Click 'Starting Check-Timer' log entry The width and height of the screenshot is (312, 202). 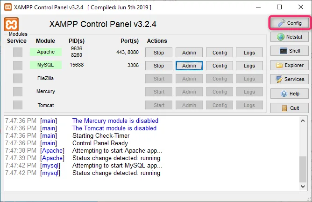pos(101,135)
